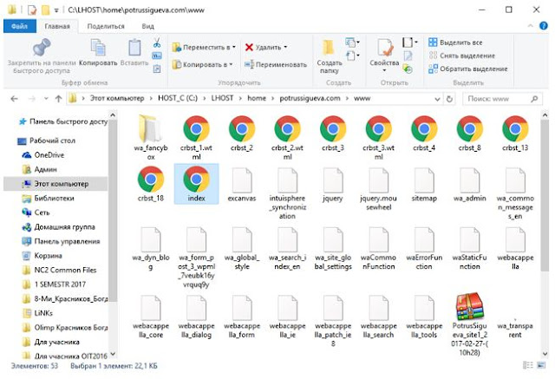Screen dimensions: 555x379
Task: Open Recycle Bin in navigation pane
Action: 48,256
